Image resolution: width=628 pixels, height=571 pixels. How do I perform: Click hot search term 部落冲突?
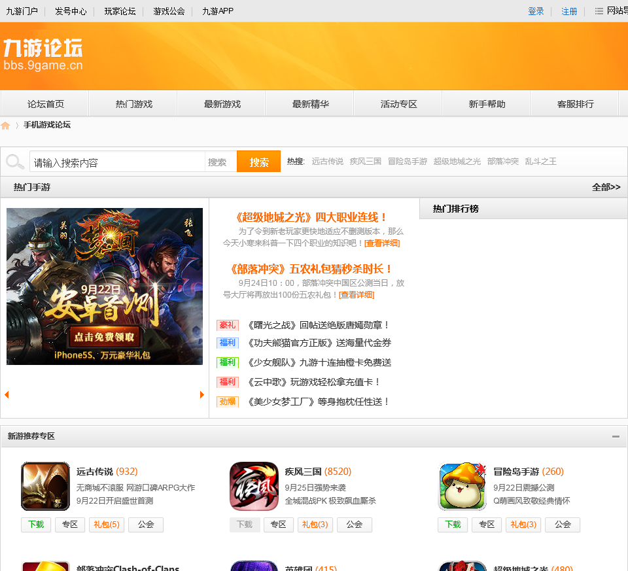(502, 162)
